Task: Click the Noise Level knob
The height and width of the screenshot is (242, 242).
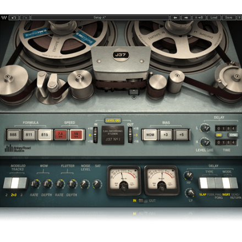Action: [x=85, y=184]
